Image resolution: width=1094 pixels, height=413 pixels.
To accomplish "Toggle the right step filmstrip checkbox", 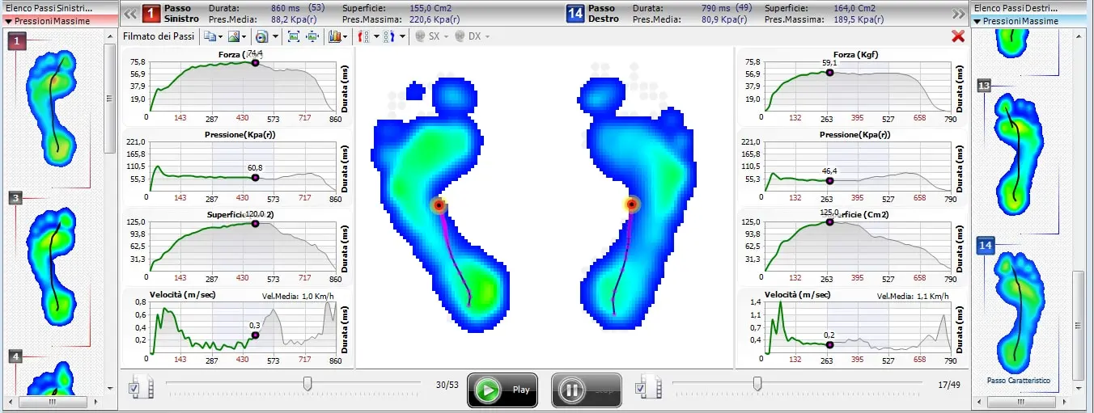I will click(642, 390).
